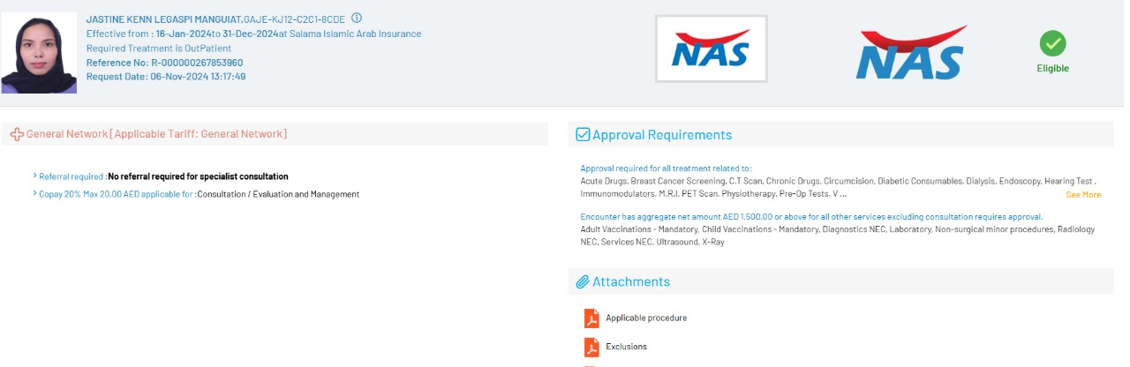Image resolution: width=1130 pixels, height=367 pixels.
Task: Click the info icon beside the member ID
Action: point(357,18)
